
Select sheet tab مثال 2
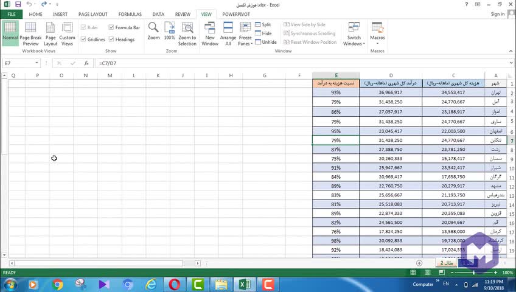[x=447, y=263]
